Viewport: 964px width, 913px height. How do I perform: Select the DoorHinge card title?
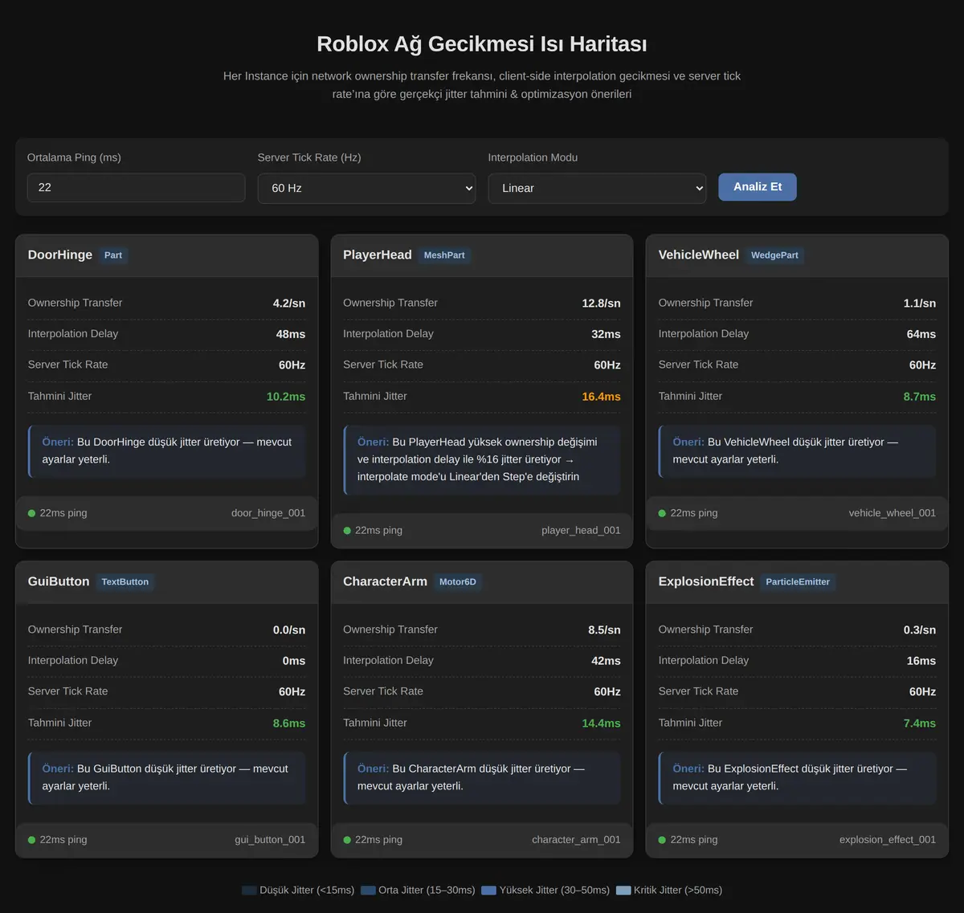tap(60, 255)
